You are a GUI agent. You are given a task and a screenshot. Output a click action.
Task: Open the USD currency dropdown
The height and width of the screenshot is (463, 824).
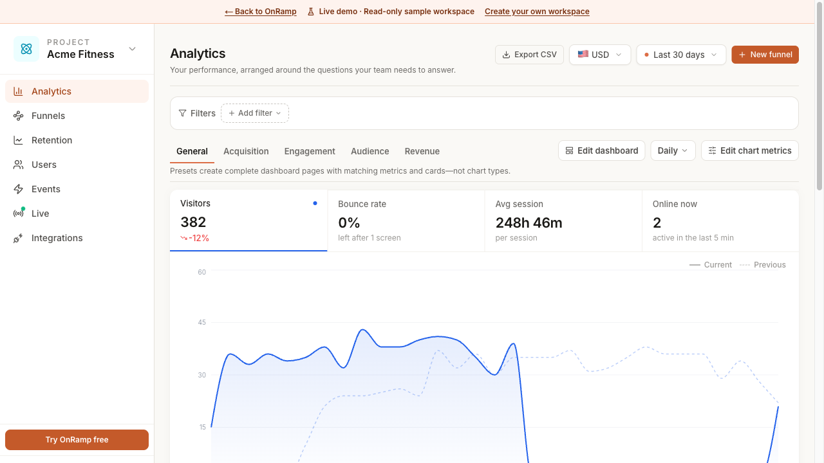[x=600, y=55]
